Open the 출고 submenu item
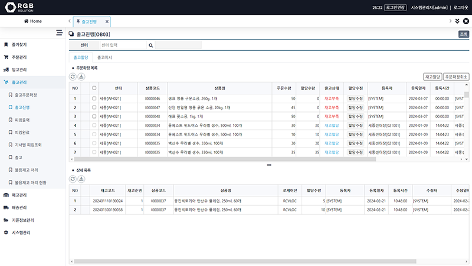 19,157
